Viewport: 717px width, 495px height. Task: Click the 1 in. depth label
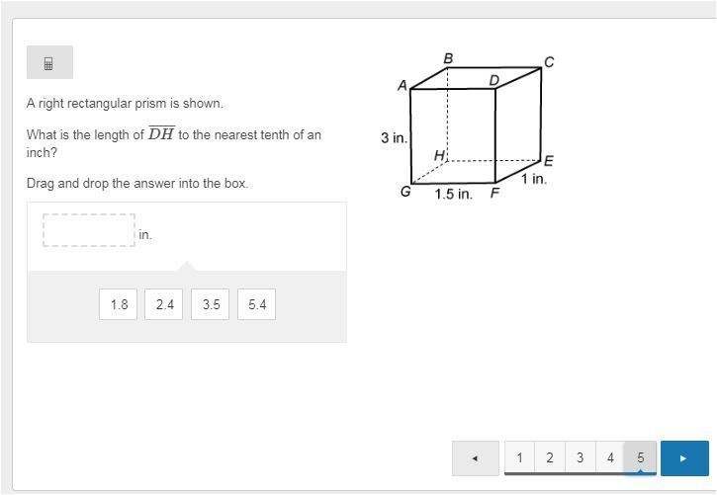534,179
